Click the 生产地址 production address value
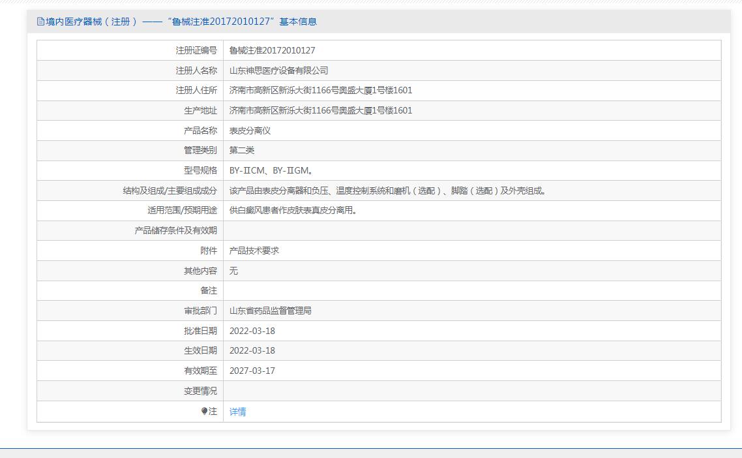Screen dimensions: 742x458 point(321,110)
